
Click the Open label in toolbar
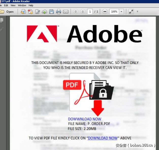[x=10, y=12]
